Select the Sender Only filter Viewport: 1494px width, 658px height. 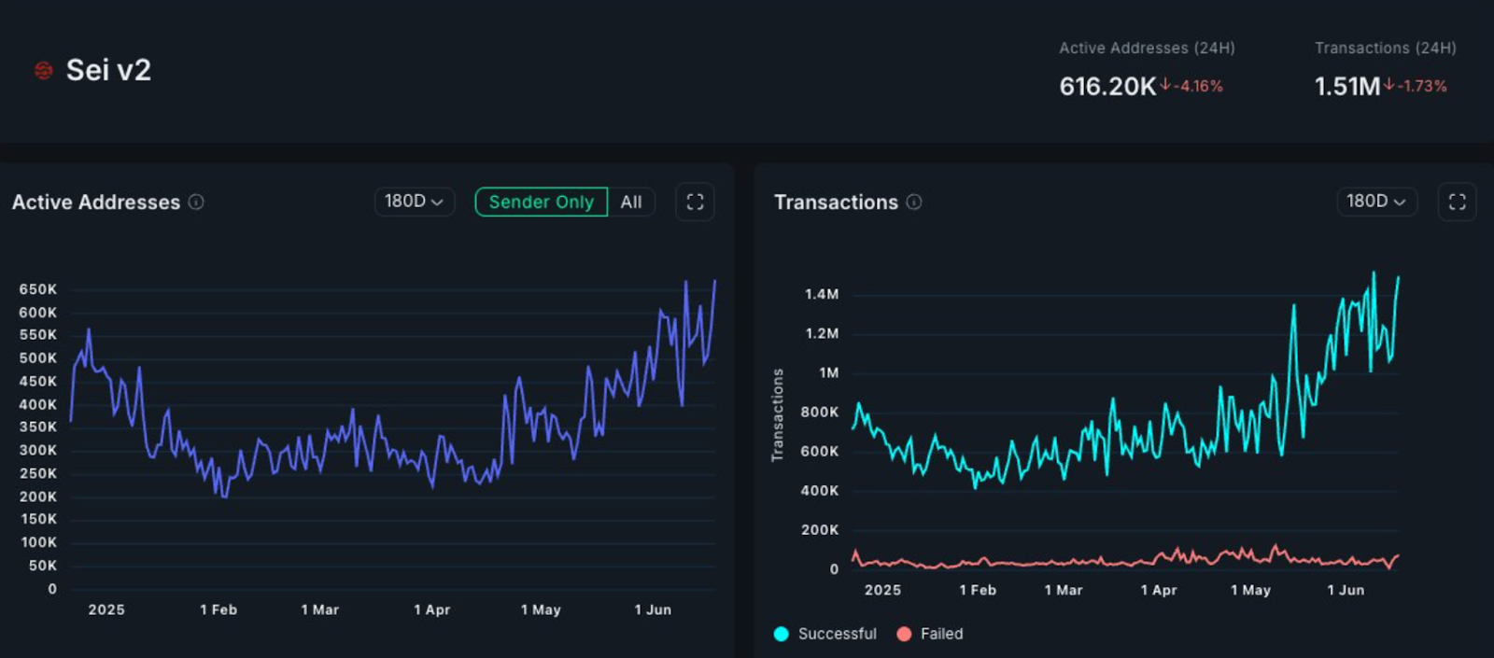click(x=542, y=202)
